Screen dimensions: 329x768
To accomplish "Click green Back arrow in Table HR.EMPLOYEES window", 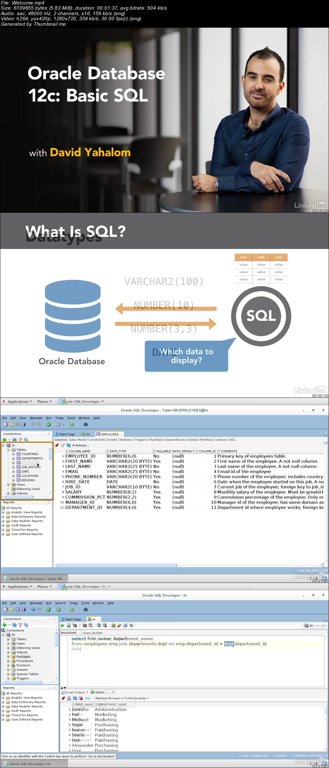I will coord(49,425).
